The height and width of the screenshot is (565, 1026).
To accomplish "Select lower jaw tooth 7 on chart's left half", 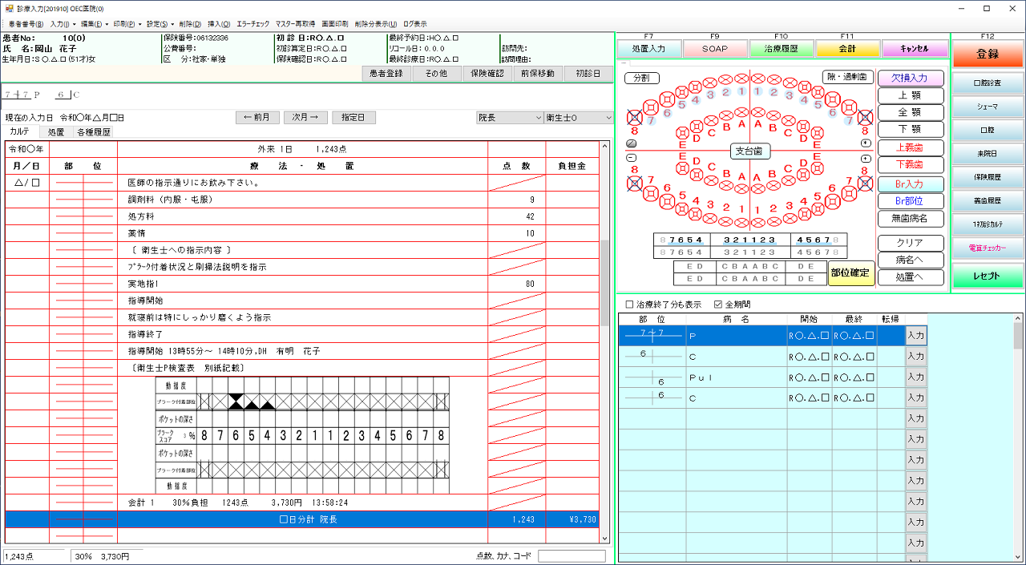I will tap(651, 194).
